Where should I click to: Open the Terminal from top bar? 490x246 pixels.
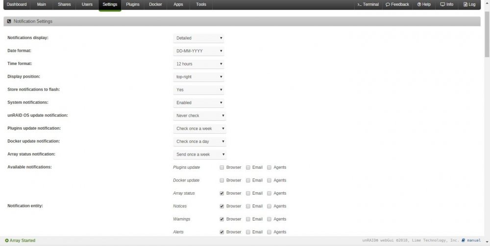click(368, 4)
